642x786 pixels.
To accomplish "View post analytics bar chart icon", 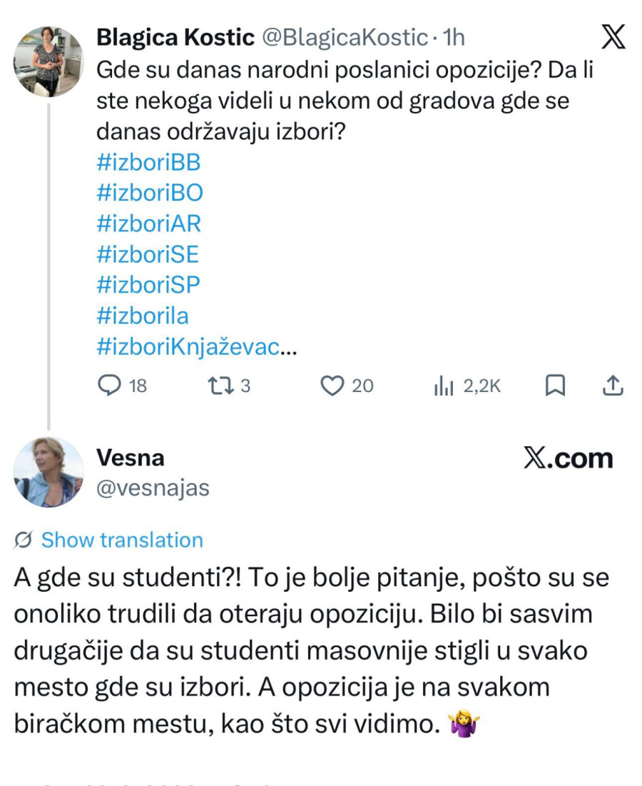I will point(444,387).
